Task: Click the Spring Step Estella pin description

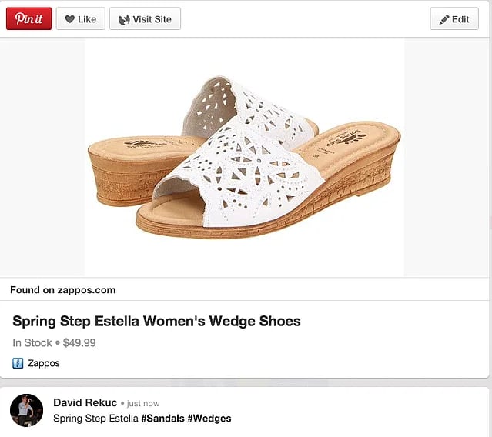Action: coord(95,419)
